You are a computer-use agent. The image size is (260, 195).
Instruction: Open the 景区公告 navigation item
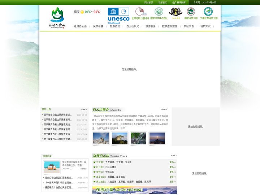click(x=189, y=26)
